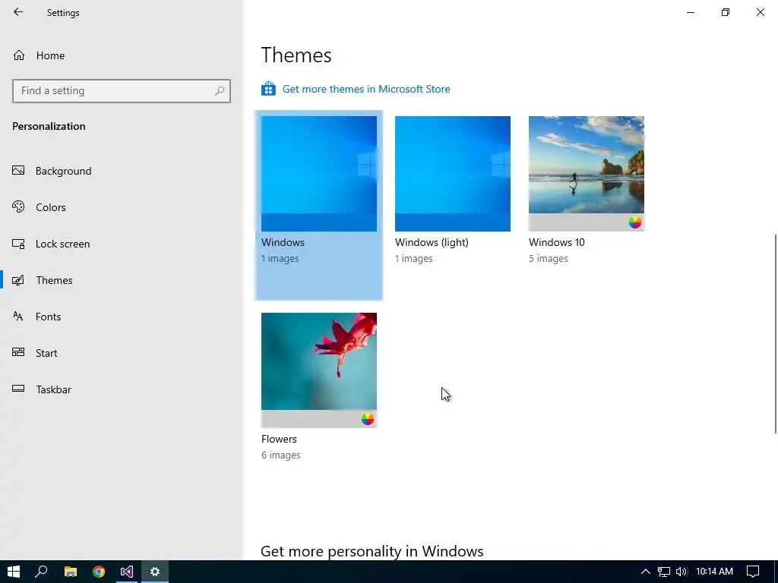The image size is (778, 583).
Task: Click color wheel badge on Flowers theme
Action: (367, 419)
